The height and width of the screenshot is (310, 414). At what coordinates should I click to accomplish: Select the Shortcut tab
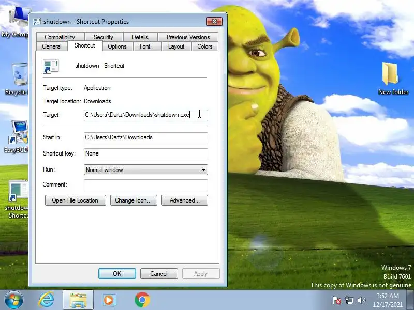coord(85,45)
